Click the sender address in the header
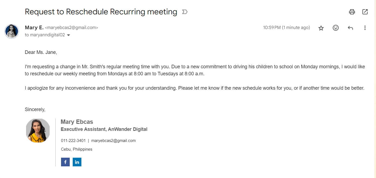376x178 pixels. [x=71, y=28]
